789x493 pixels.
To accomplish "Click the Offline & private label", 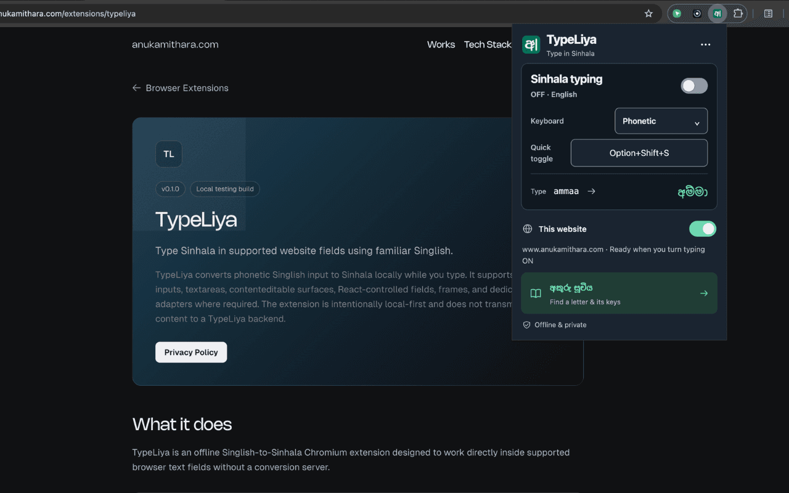I will pos(560,325).
